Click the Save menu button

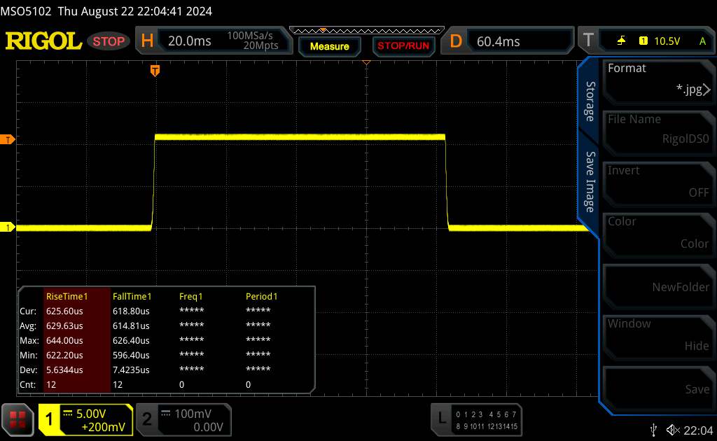click(658, 389)
